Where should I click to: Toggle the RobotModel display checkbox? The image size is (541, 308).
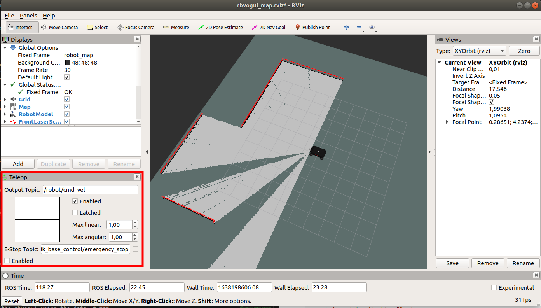tap(67, 114)
